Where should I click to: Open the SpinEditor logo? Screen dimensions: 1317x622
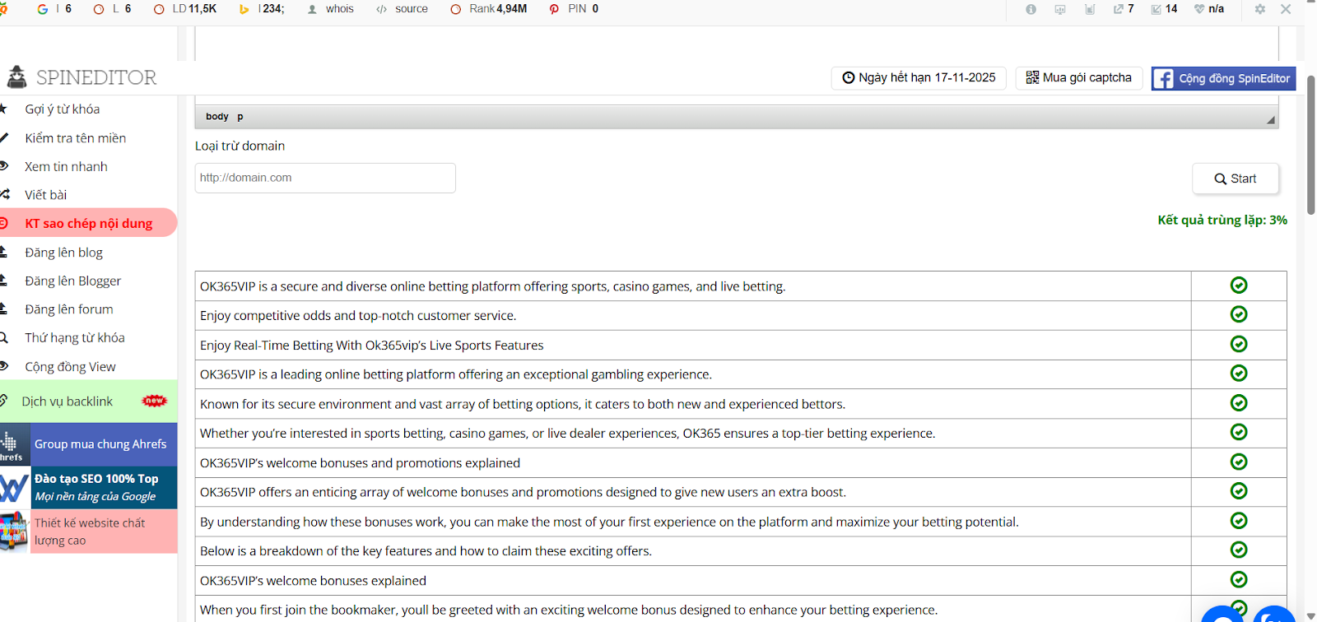click(82, 77)
